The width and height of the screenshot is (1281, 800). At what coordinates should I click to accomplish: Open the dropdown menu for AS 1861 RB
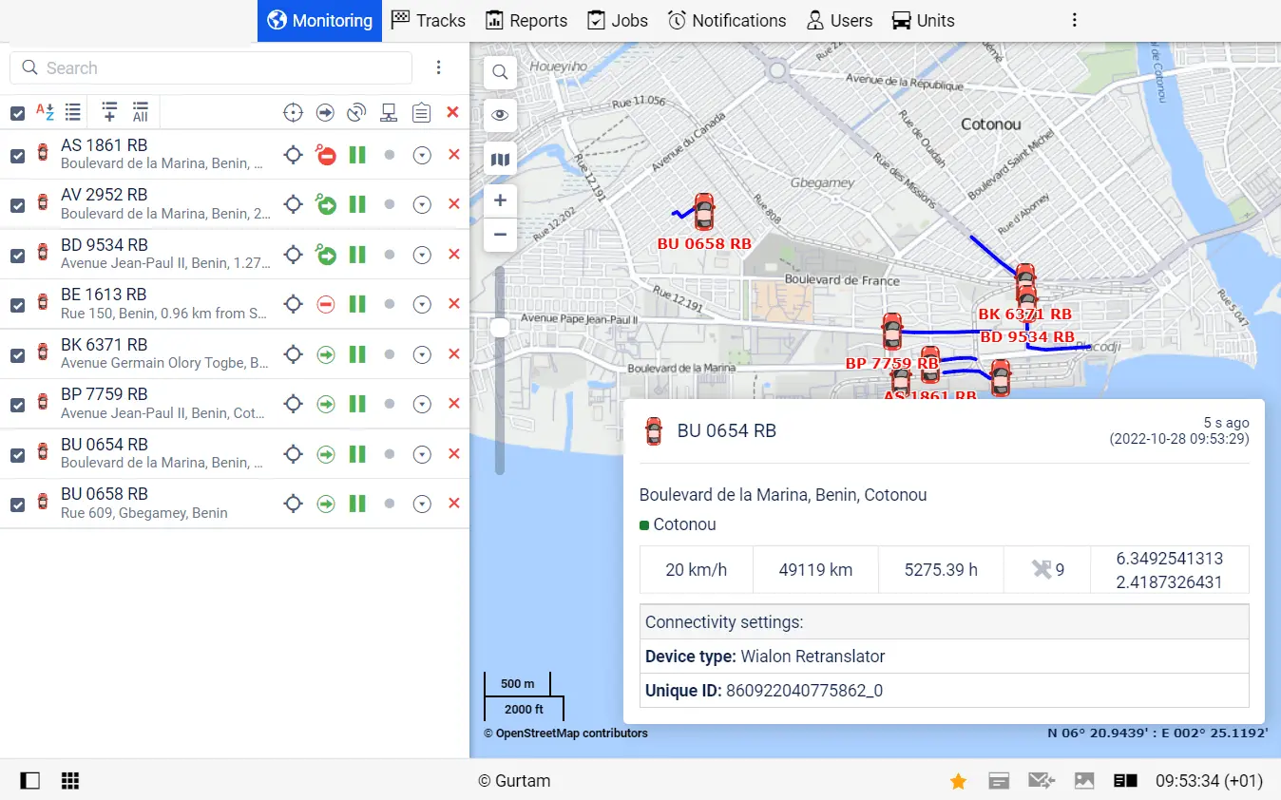422,155
